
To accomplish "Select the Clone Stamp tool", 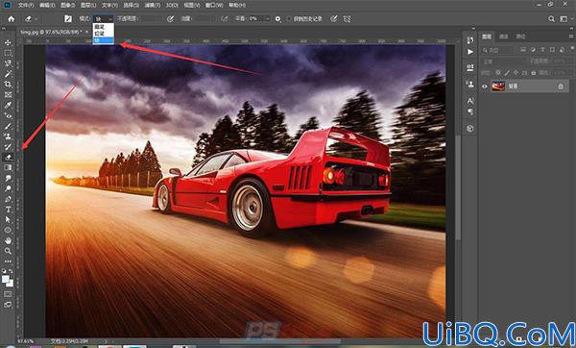I will coord(8,137).
